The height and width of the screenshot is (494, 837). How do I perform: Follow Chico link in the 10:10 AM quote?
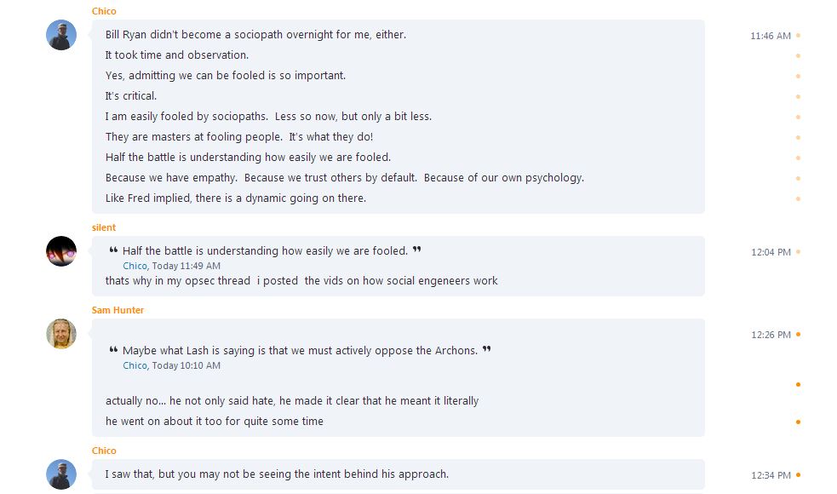[135, 366]
